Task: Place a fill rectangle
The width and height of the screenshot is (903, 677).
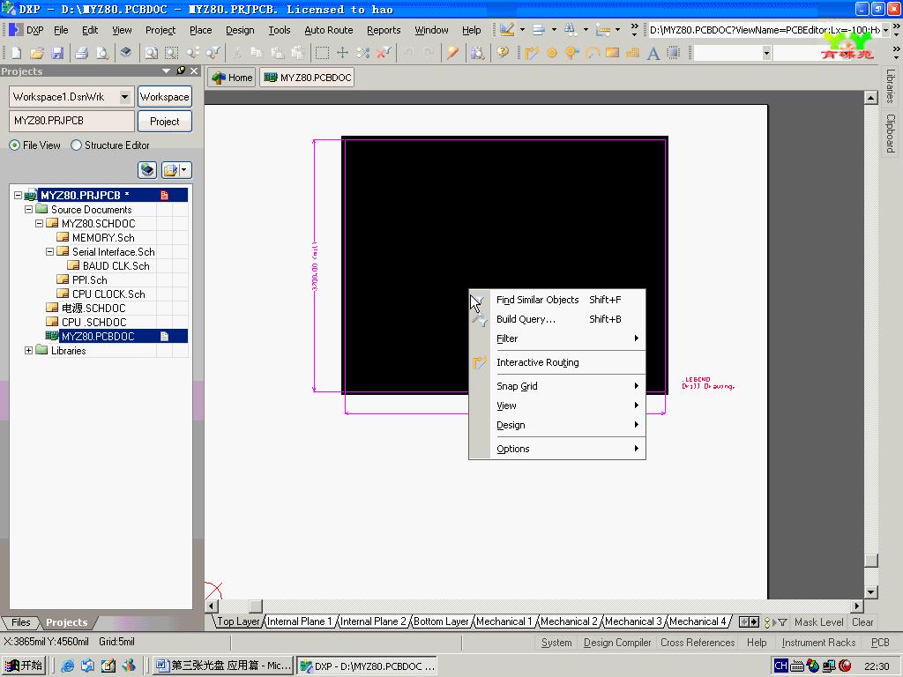Action: [x=612, y=53]
